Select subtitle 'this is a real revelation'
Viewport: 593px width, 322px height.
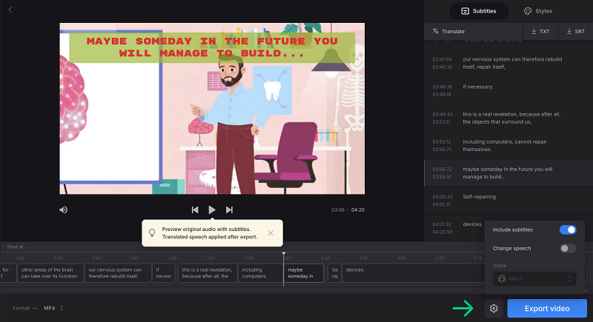tap(508, 118)
